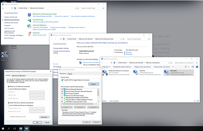Click Advanced button in IPv4 Properties

click(44, 117)
